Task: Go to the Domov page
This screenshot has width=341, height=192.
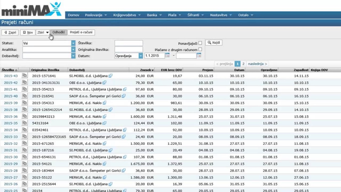Action: point(74,15)
